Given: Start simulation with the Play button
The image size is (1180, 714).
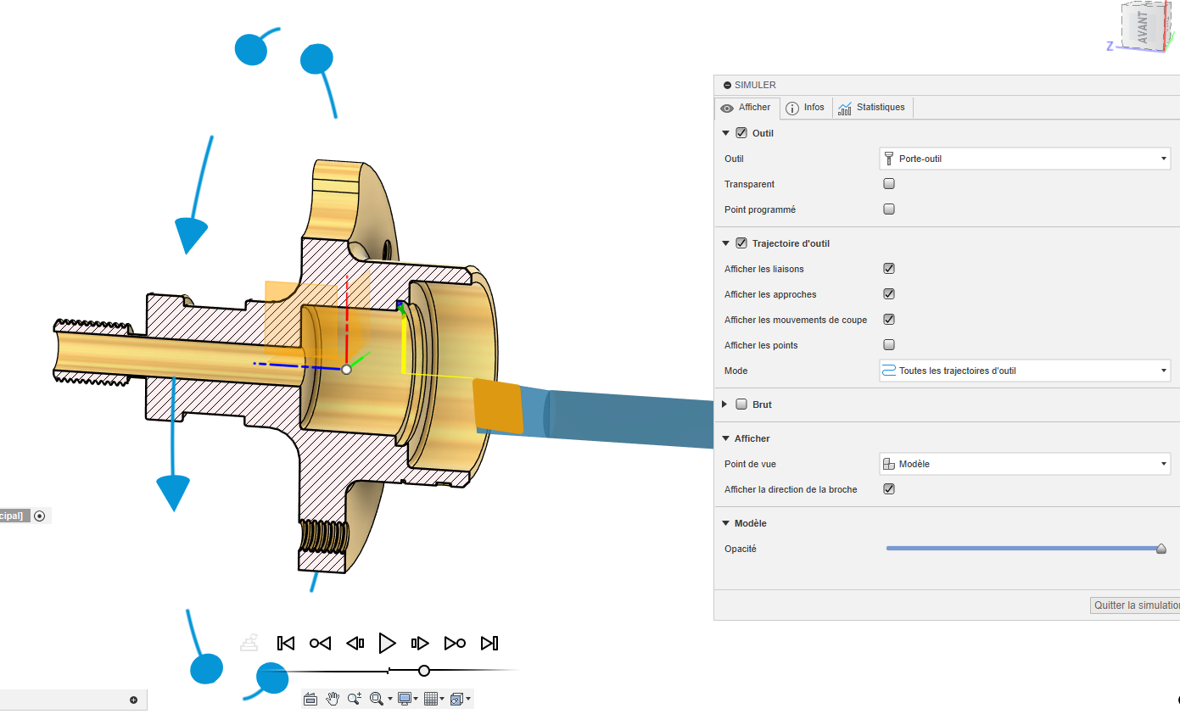Looking at the screenshot, I should click(x=387, y=643).
